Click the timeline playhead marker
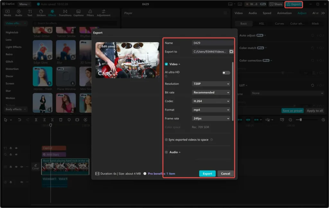329x208 pixels. pyautogui.click(x=50, y=125)
